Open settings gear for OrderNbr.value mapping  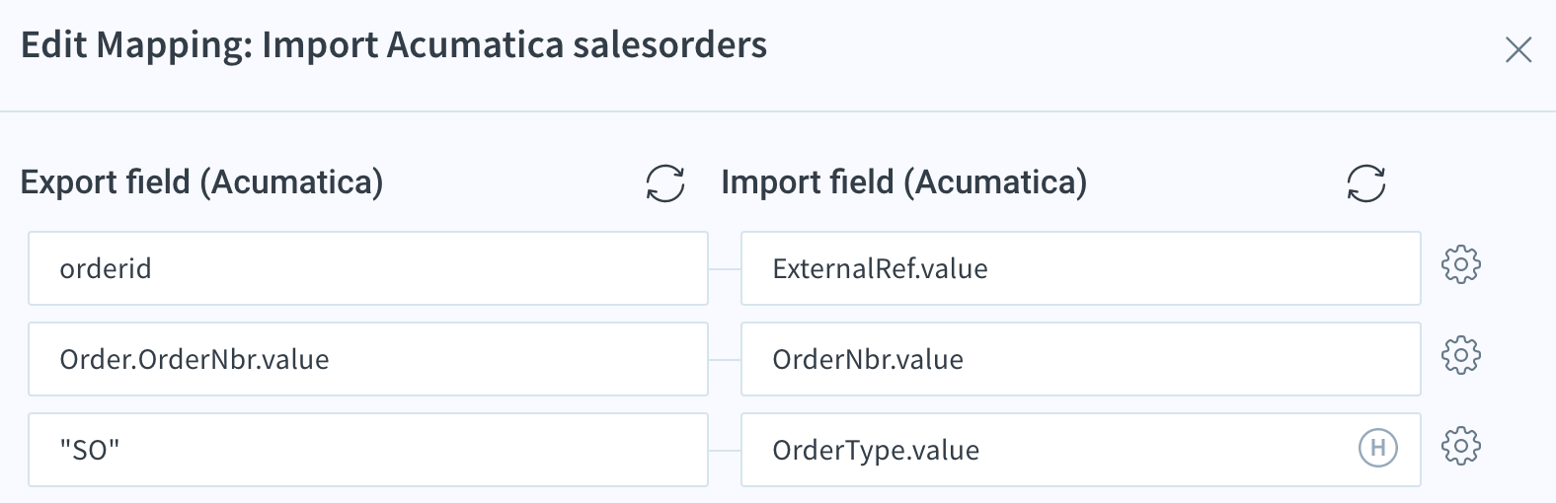tap(1461, 355)
